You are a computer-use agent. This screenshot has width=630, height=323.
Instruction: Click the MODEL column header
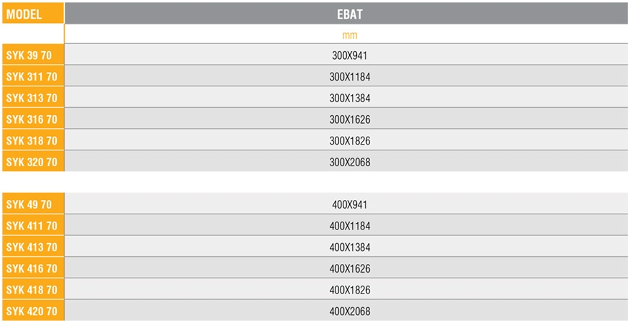[24, 14]
